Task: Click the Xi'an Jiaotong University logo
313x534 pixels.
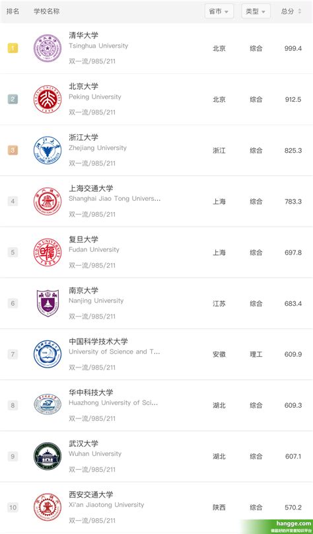Action: (48, 508)
